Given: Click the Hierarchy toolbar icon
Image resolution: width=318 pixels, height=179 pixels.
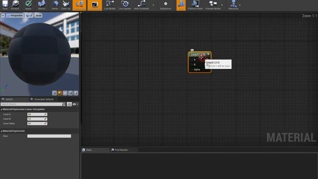Looking at the screenshot, I should tap(234, 5).
